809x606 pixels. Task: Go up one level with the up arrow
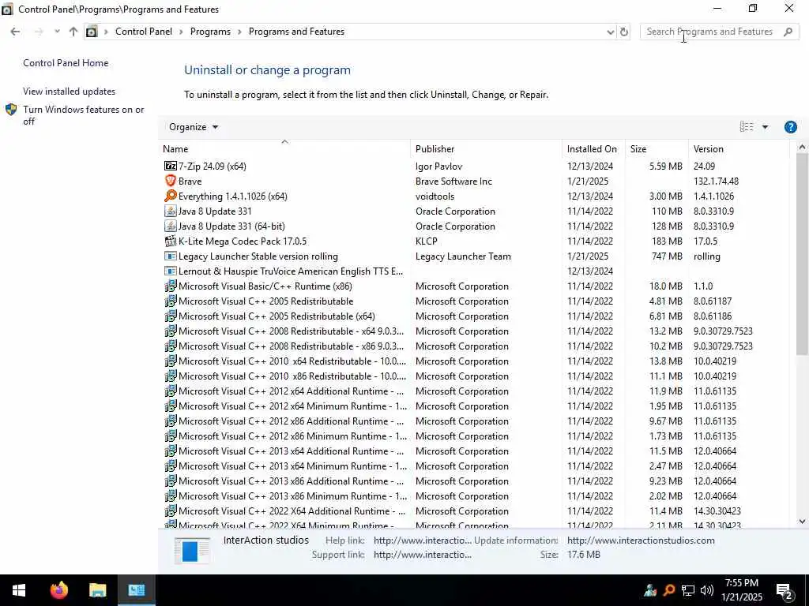tap(73, 32)
